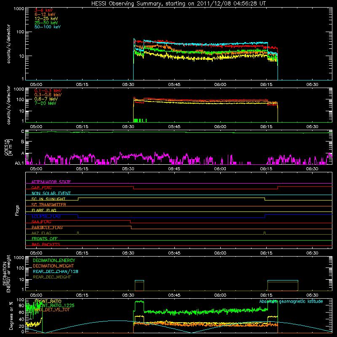Click the 0.1-0.3 MeV legend entry
The image size is (337, 337).
[48, 91]
